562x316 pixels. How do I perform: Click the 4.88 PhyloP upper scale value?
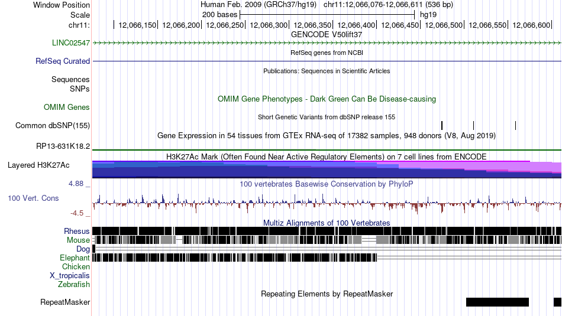pyautogui.click(x=76, y=184)
